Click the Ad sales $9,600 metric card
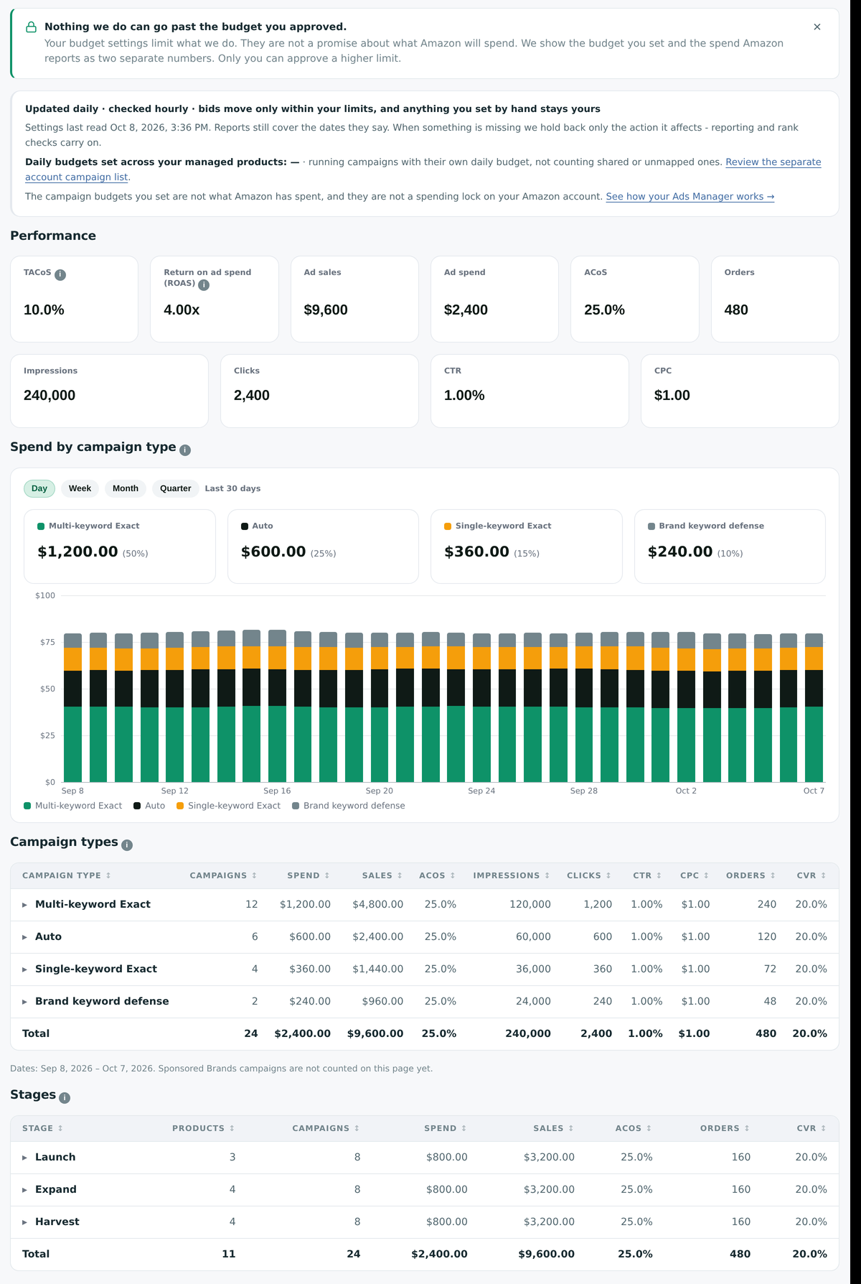This screenshot has height=1284, width=861. click(x=354, y=299)
